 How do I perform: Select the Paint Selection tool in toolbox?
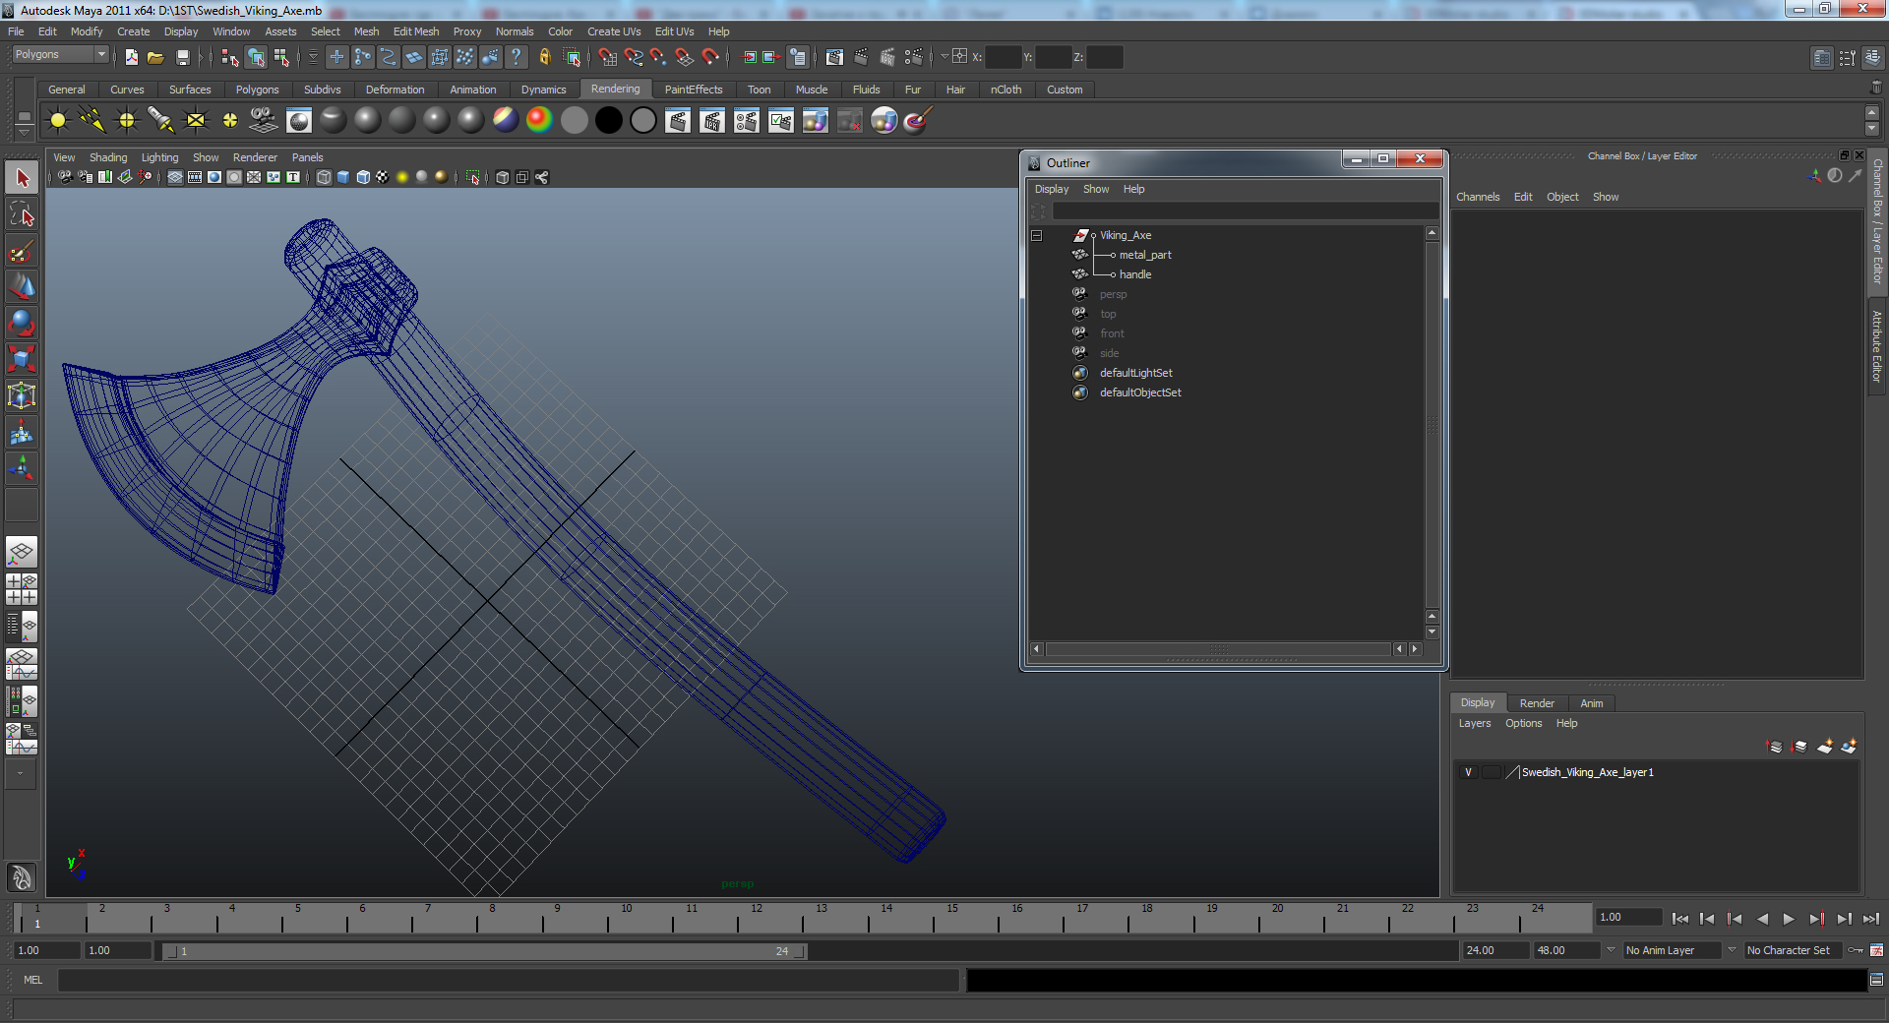click(22, 251)
